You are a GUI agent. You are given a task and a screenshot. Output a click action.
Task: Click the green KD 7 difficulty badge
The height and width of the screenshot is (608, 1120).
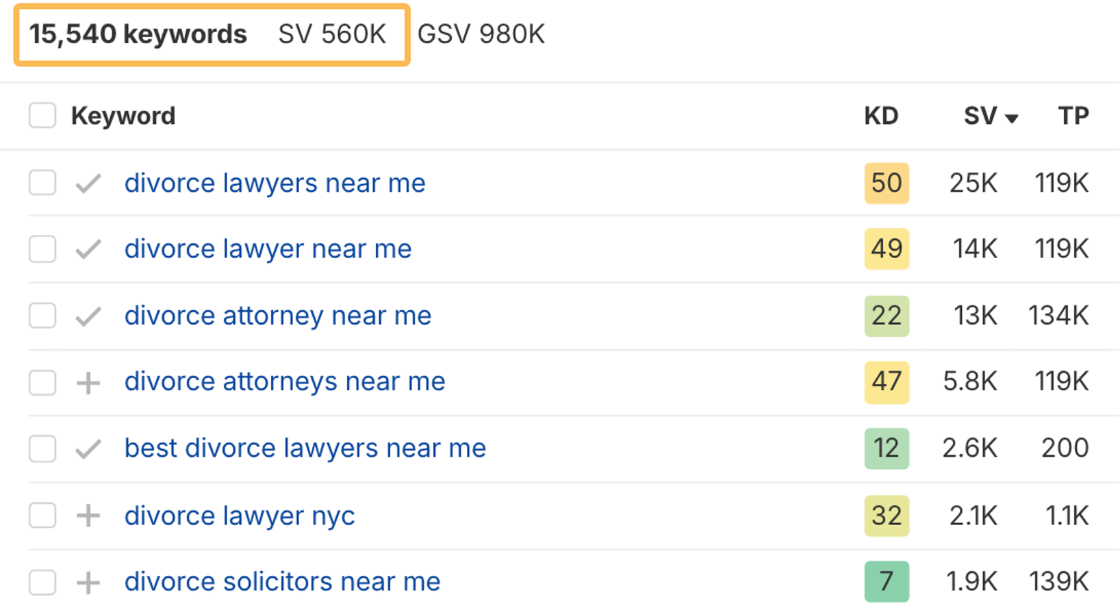click(887, 581)
